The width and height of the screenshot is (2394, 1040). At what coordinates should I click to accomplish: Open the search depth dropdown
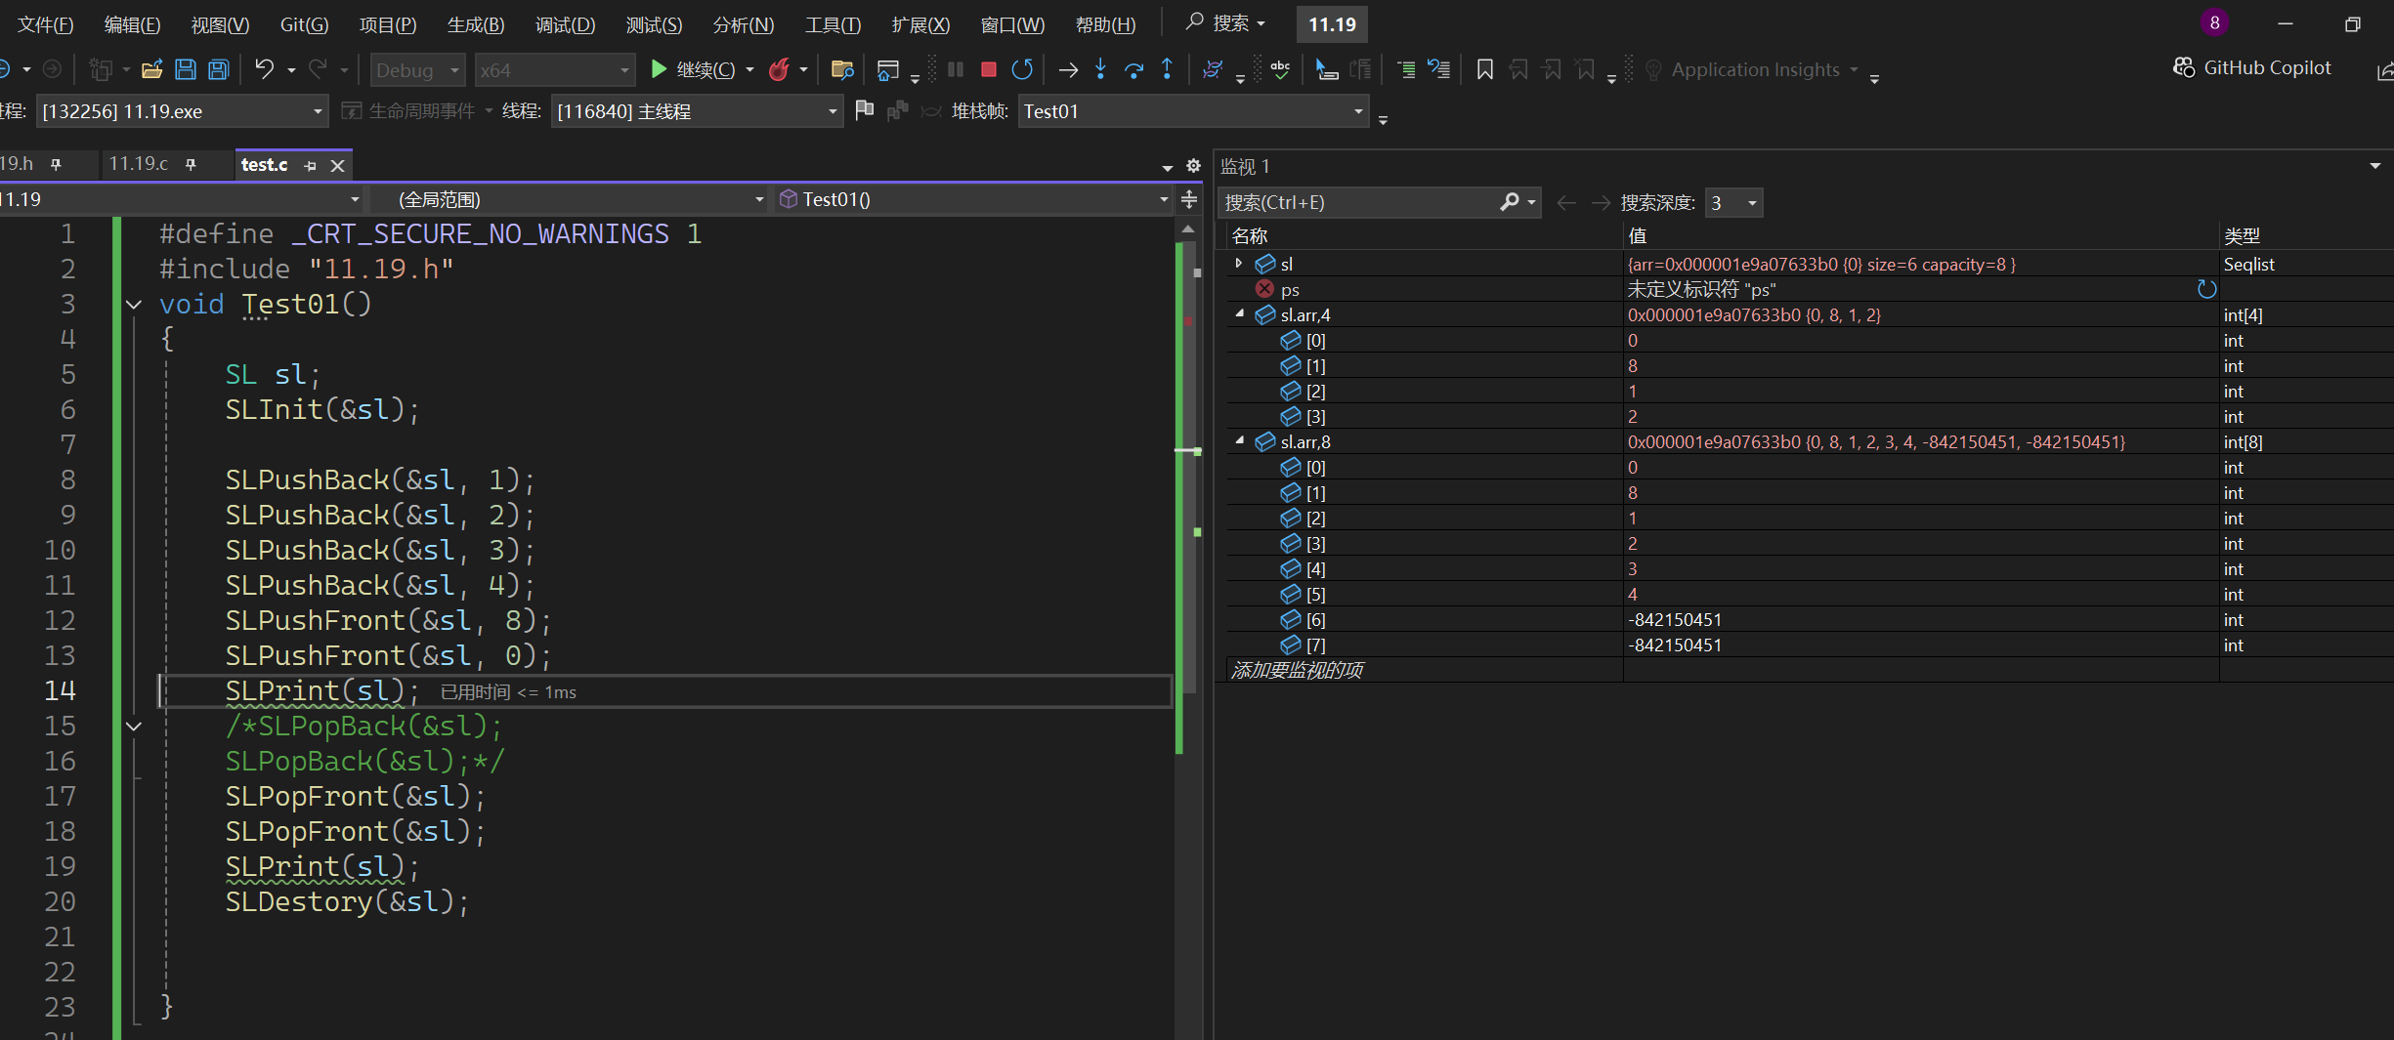1733,202
